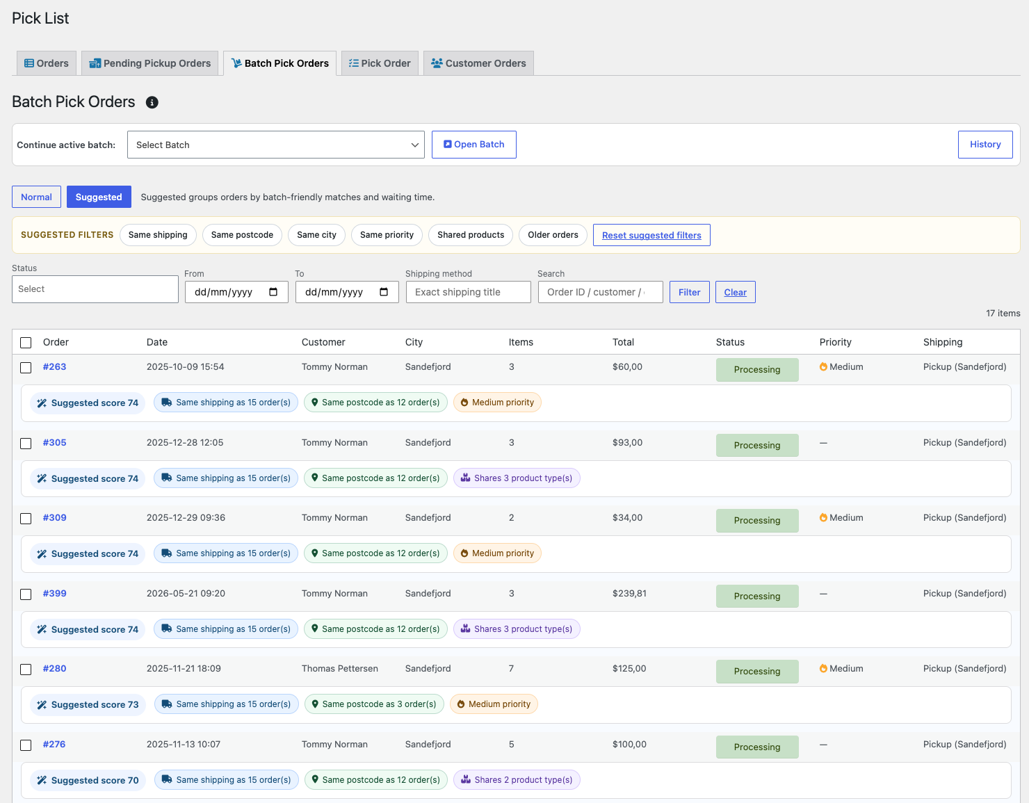1029x803 pixels.
Task: Clear the filters
Action: coord(736,292)
